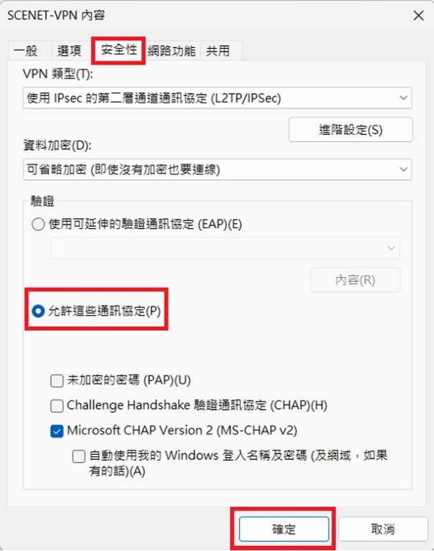Open the 選項 tab

point(70,52)
